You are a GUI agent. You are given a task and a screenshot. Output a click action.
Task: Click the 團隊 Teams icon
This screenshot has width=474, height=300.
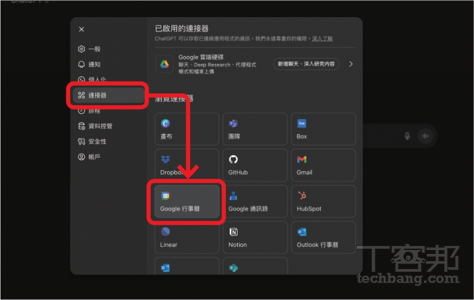(x=233, y=123)
